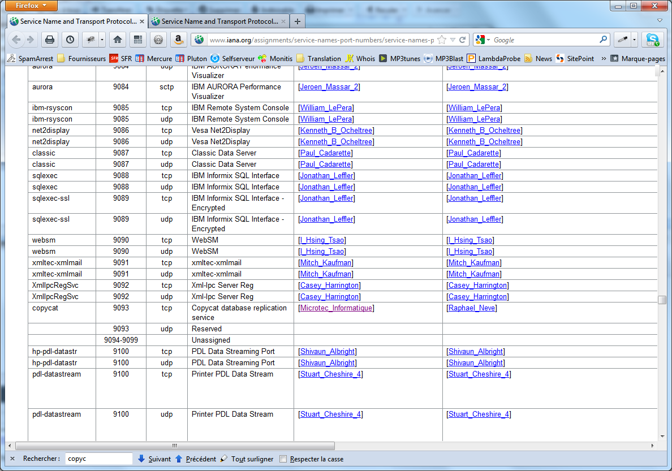Click the vertical scrollbar down arrow
The image size is (672, 471).
(662, 437)
